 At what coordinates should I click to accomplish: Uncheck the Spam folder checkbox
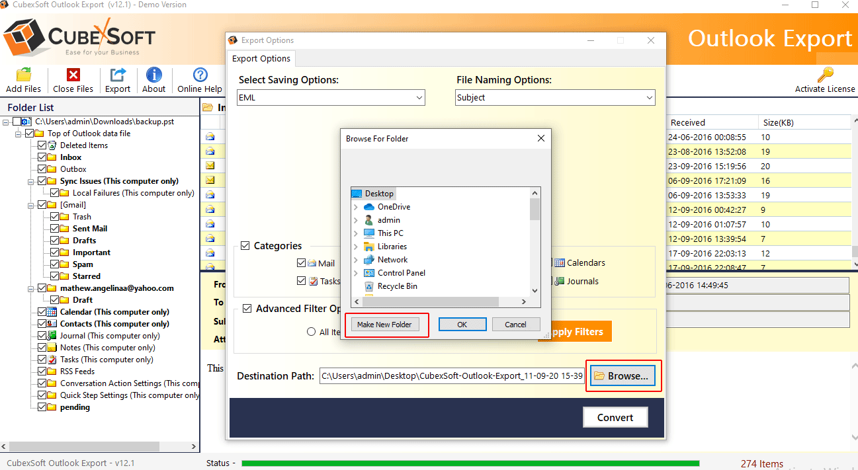tap(55, 264)
